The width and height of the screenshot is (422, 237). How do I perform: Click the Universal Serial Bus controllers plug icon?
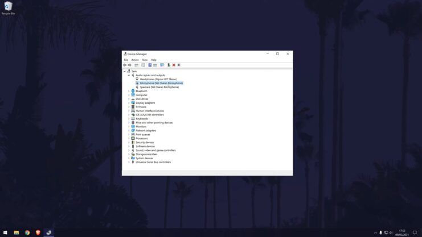point(133,163)
